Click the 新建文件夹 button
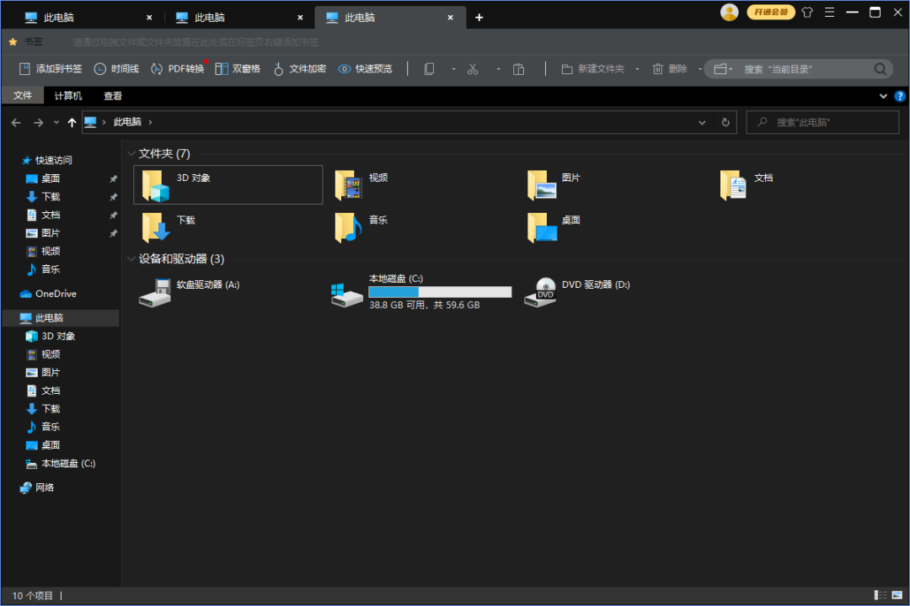This screenshot has width=910, height=606. (x=593, y=69)
